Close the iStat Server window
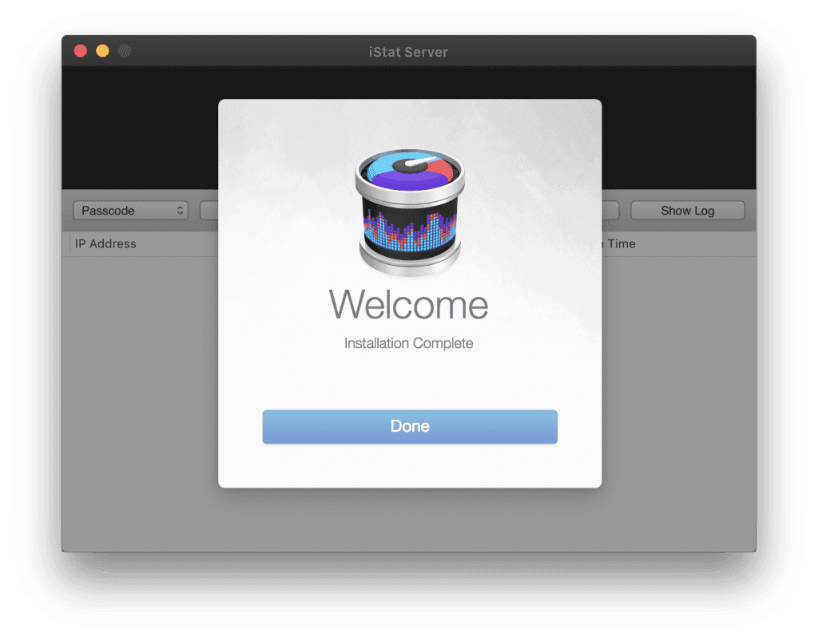 pyautogui.click(x=81, y=50)
